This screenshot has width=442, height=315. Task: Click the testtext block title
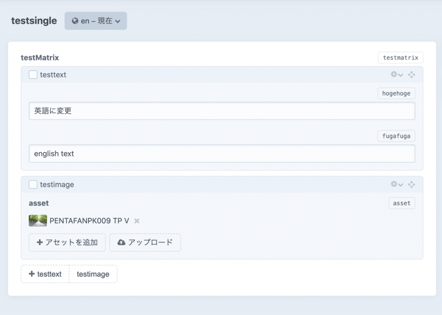[53, 74]
